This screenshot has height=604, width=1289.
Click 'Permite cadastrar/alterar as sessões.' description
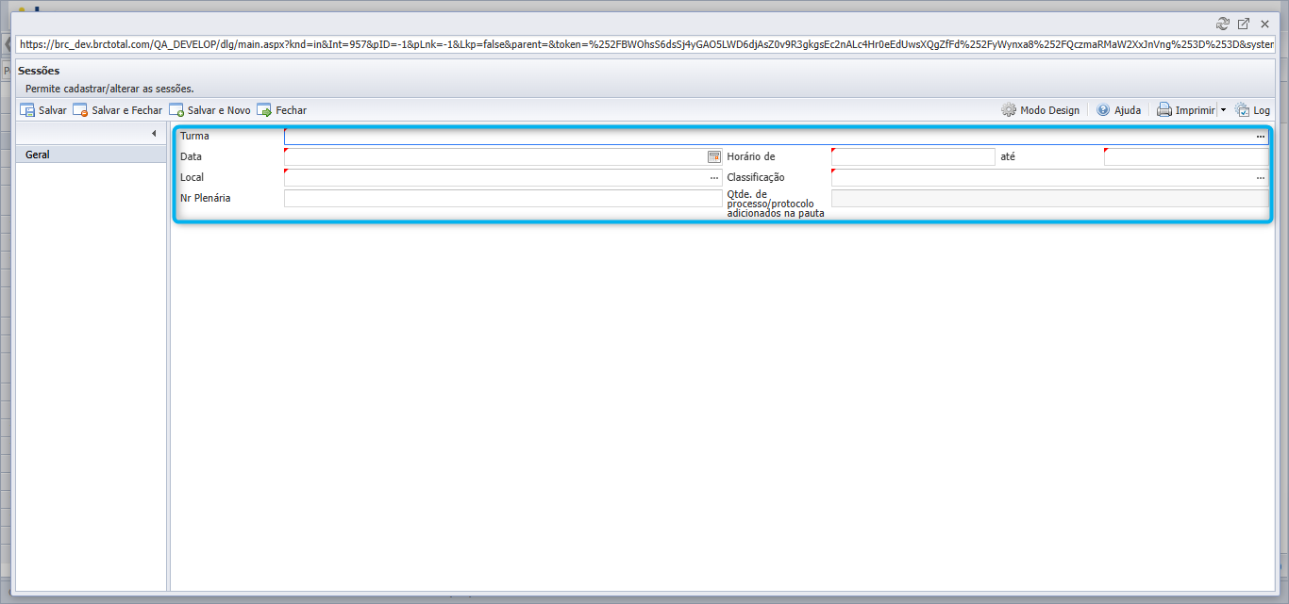[x=109, y=89]
